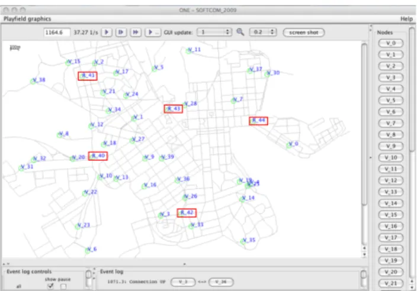Select node V_21 in Nodes list
Image resolution: width=417 pixels, height=291 pixels.
point(391,283)
